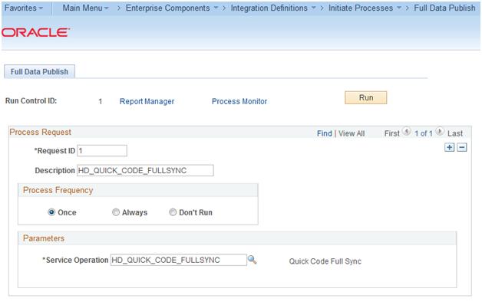Screen dimensions: 482x305
Task: Open the Process Monitor link
Action: [239, 102]
